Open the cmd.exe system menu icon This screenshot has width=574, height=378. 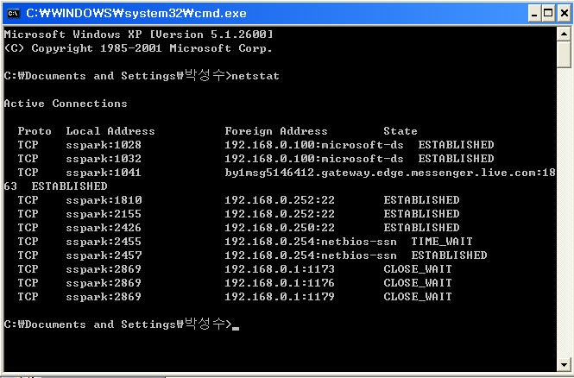click(13, 14)
